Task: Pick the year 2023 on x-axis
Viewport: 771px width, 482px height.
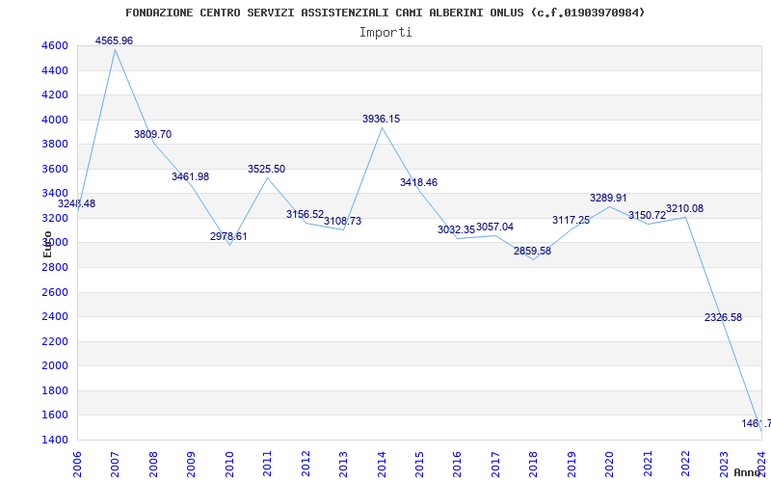Action: click(x=724, y=465)
